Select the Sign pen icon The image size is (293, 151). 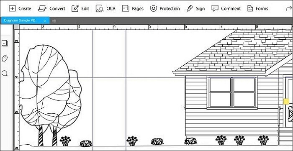(190, 8)
